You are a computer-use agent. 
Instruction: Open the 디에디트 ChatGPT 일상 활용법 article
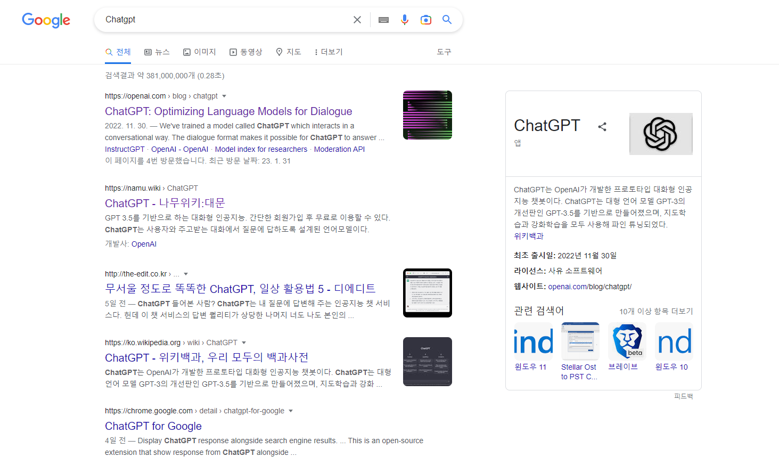coord(240,289)
